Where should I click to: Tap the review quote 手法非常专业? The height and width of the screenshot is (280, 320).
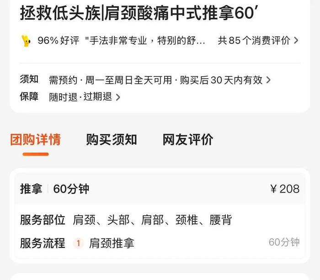click(145, 40)
